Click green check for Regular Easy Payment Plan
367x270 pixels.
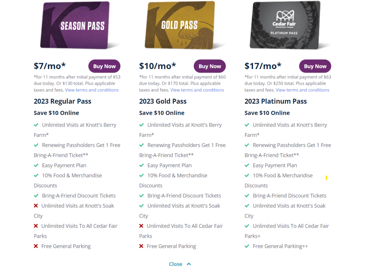pos(36,165)
